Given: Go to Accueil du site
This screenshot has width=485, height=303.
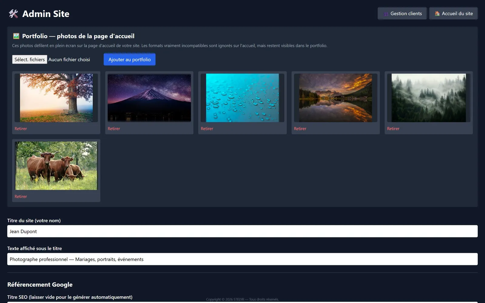Looking at the screenshot, I should (453, 13).
